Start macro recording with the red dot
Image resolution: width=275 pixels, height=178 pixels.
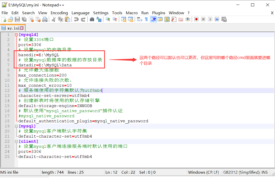[x=196, y=19]
